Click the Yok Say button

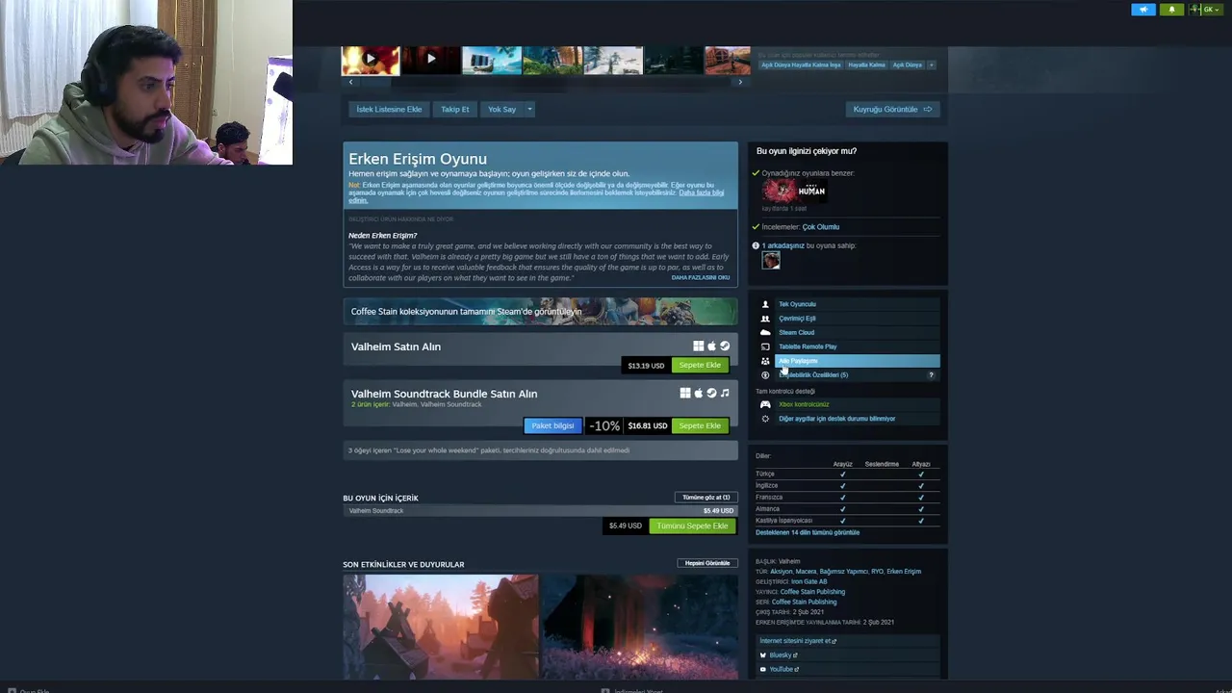(x=501, y=109)
